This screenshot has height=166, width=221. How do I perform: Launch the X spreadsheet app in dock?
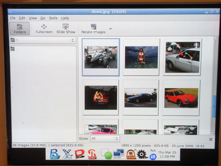[67, 154]
